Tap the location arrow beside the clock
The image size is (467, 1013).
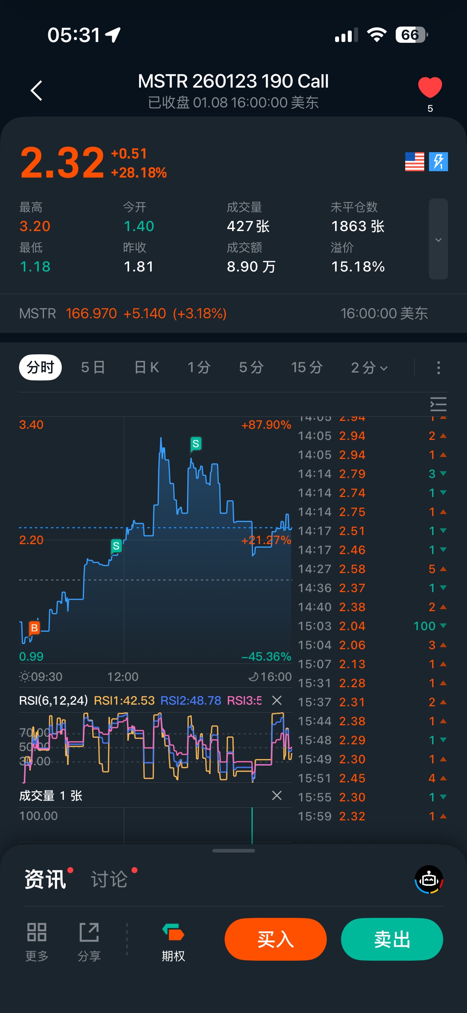click(113, 35)
